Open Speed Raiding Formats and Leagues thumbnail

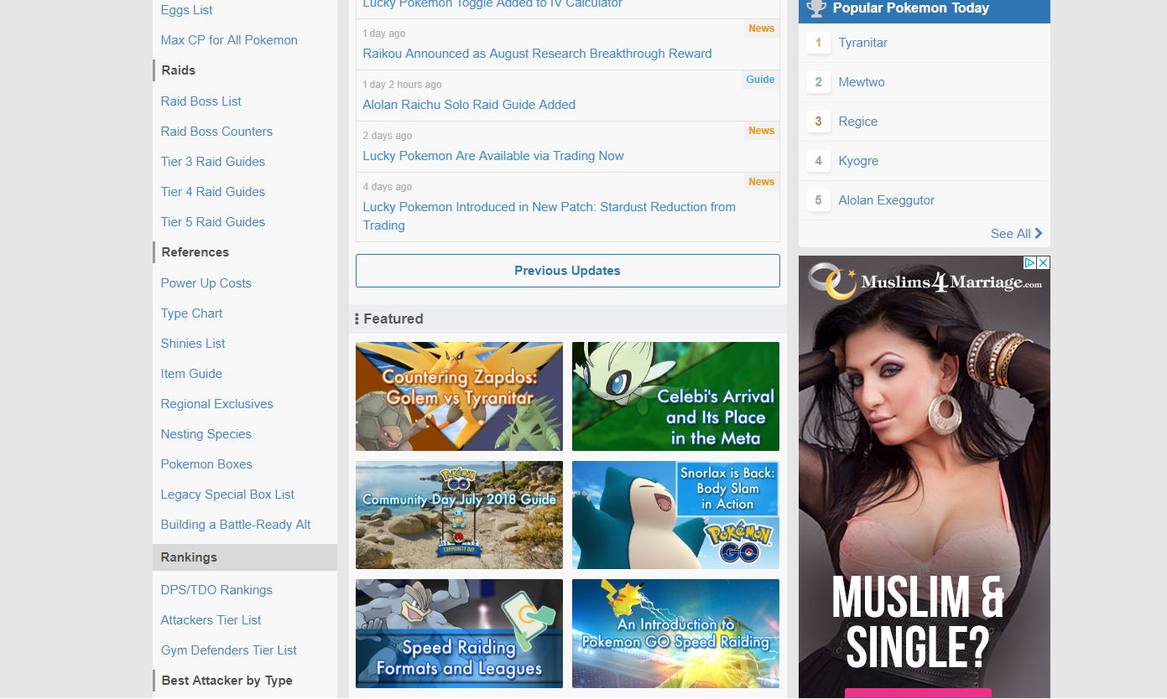pos(459,634)
